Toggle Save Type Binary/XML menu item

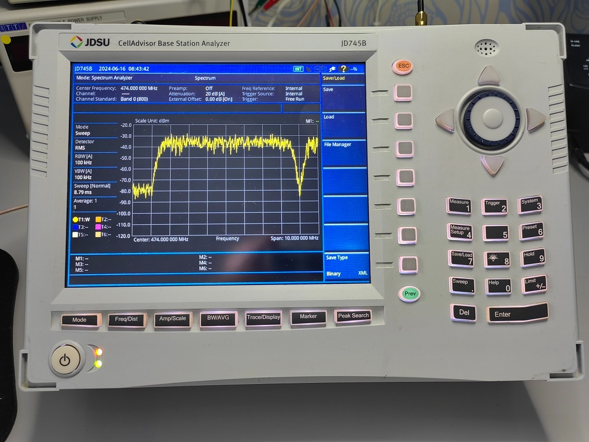[346, 266]
